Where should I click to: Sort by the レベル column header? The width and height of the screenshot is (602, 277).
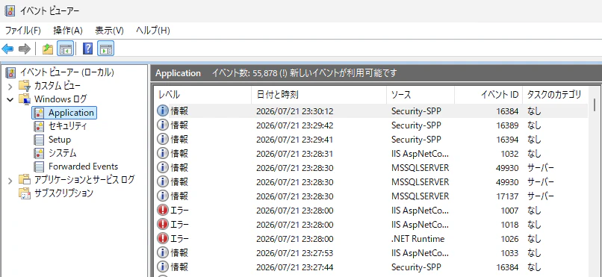pos(202,94)
